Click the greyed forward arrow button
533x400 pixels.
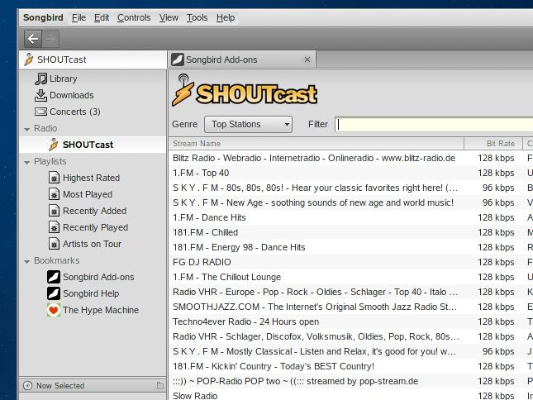(50, 39)
